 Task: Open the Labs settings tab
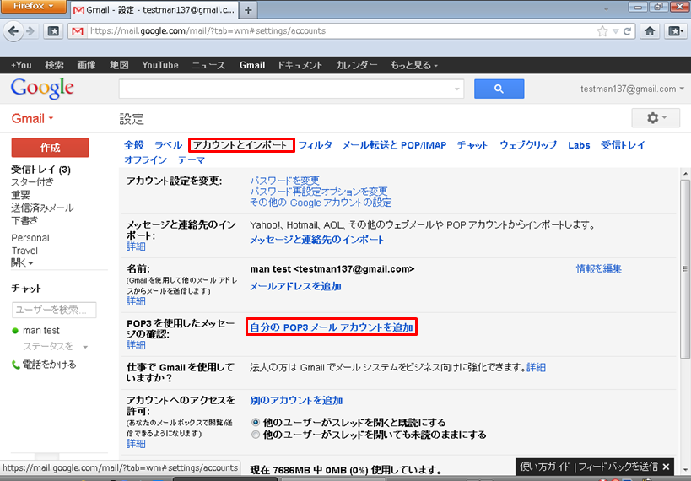579,145
